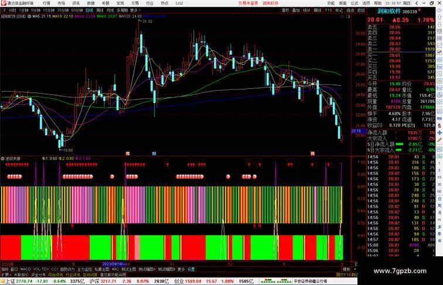This screenshot has height=285, width=443.
Task: Click the 返回 button
Action: (361, 10)
